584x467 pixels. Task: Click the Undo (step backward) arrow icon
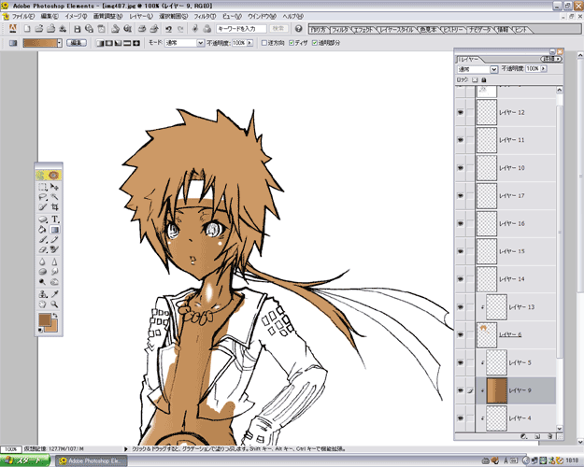click(168, 29)
